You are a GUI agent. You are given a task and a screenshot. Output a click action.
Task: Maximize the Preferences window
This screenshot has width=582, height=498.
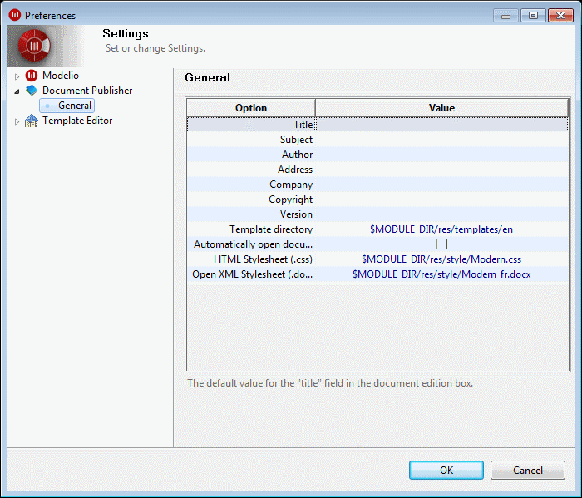(x=533, y=16)
